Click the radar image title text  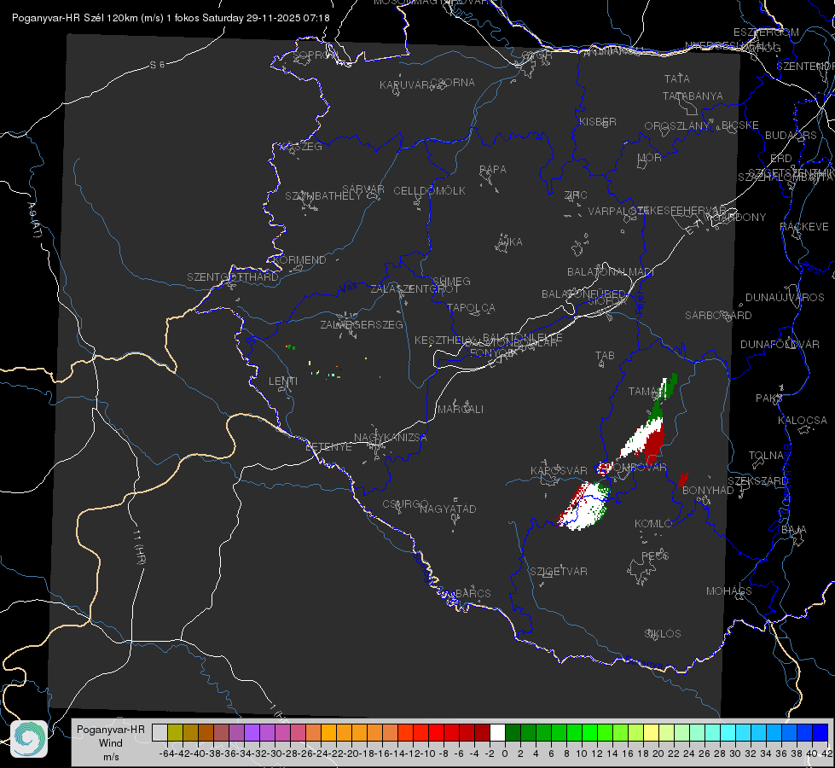171,18
